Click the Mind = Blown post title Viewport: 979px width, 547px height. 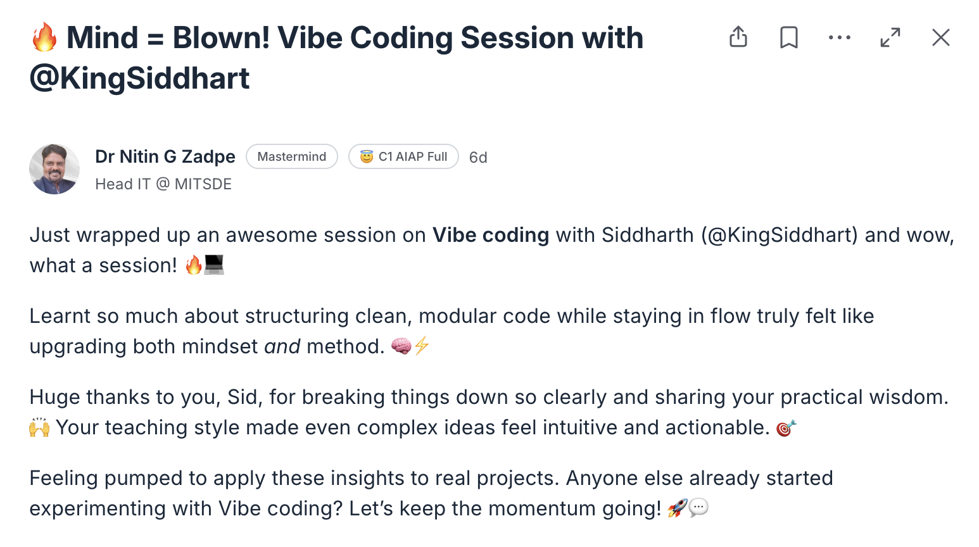click(336, 58)
